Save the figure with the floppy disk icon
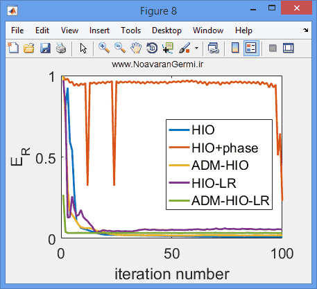The width and height of the screenshot is (317, 289). point(45,48)
